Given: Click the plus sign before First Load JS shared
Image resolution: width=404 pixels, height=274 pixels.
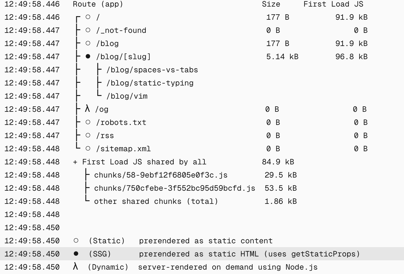Looking at the screenshot, I should [x=75, y=162].
